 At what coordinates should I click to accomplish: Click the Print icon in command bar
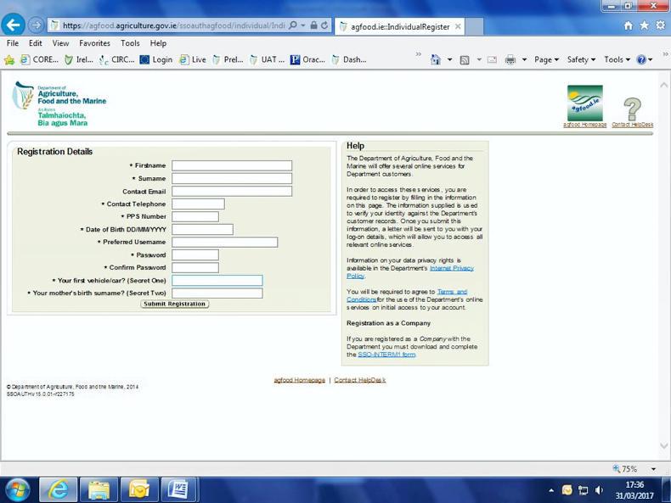[x=510, y=60]
